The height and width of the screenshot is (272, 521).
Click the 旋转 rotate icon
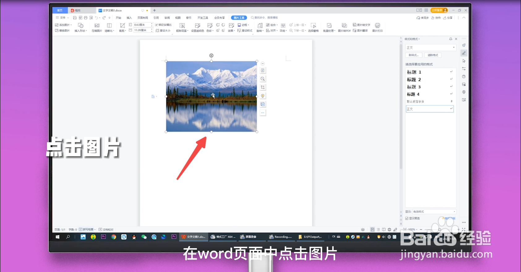pyautogui.click(x=260, y=25)
